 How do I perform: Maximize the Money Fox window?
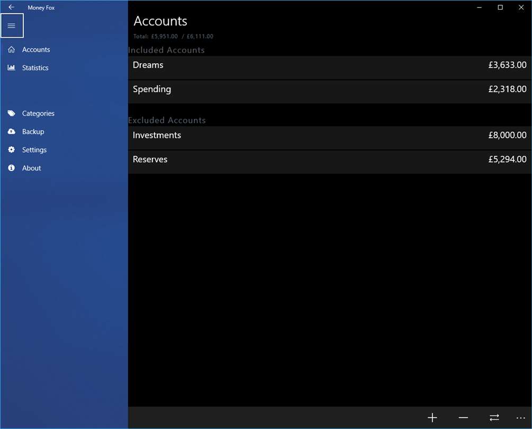coord(500,7)
